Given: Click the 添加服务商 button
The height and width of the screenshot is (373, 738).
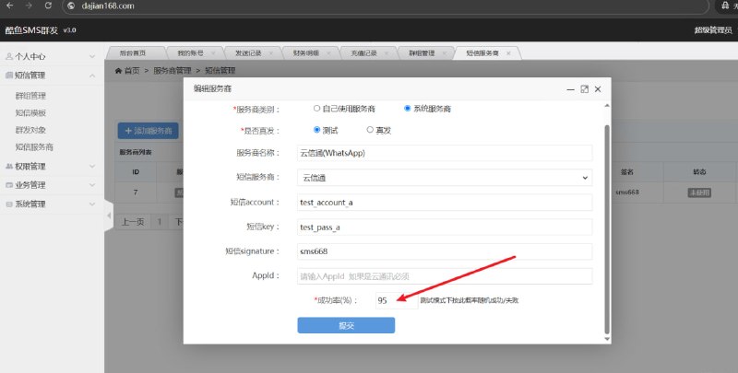Looking at the screenshot, I should pos(149,131).
